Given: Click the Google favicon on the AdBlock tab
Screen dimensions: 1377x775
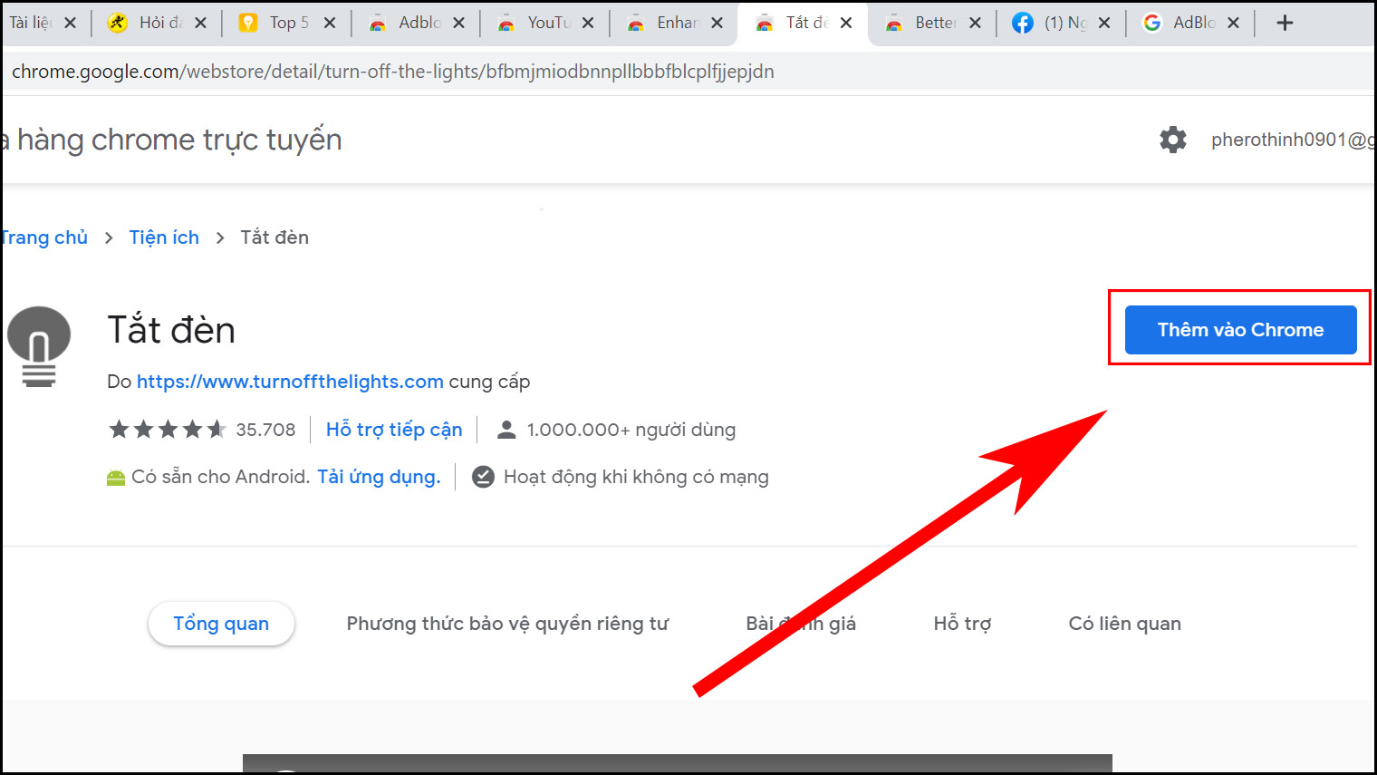Looking at the screenshot, I should click(1152, 24).
